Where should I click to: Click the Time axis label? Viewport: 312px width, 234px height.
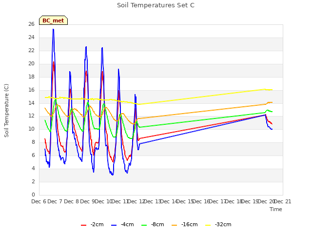(x=276, y=209)
